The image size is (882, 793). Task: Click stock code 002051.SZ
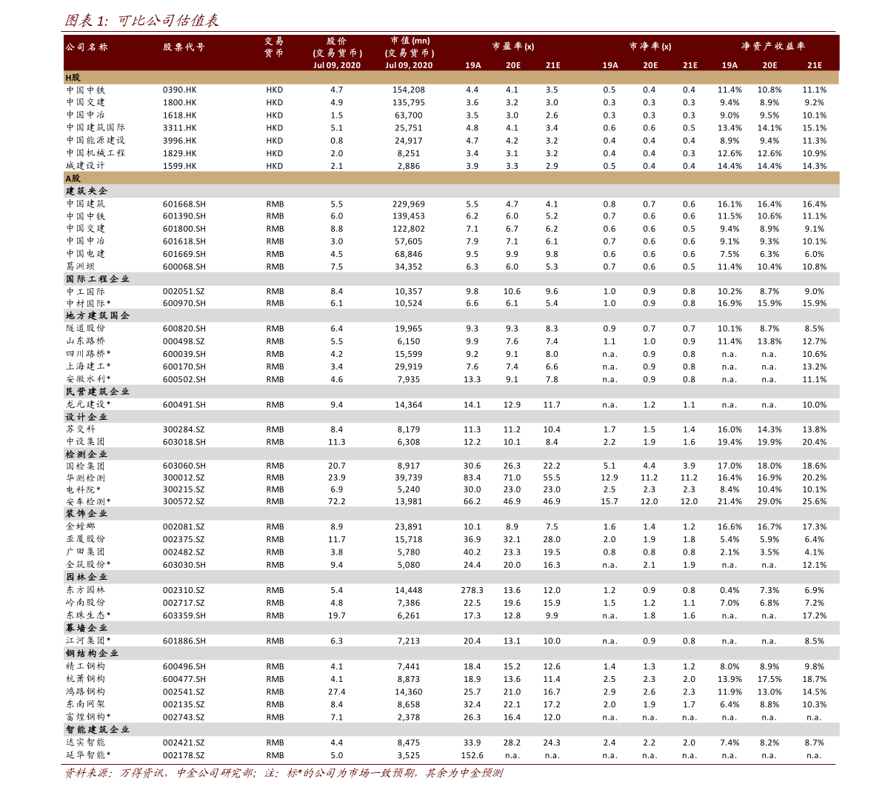[x=184, y=291]
